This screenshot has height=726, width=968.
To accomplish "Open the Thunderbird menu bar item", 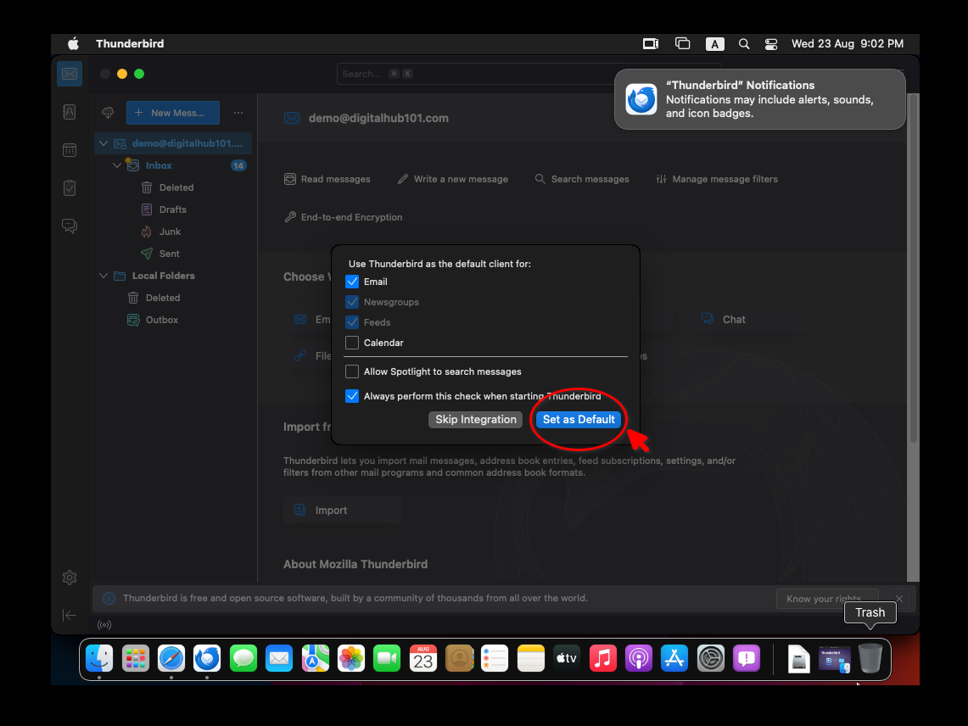I will 130,44.
